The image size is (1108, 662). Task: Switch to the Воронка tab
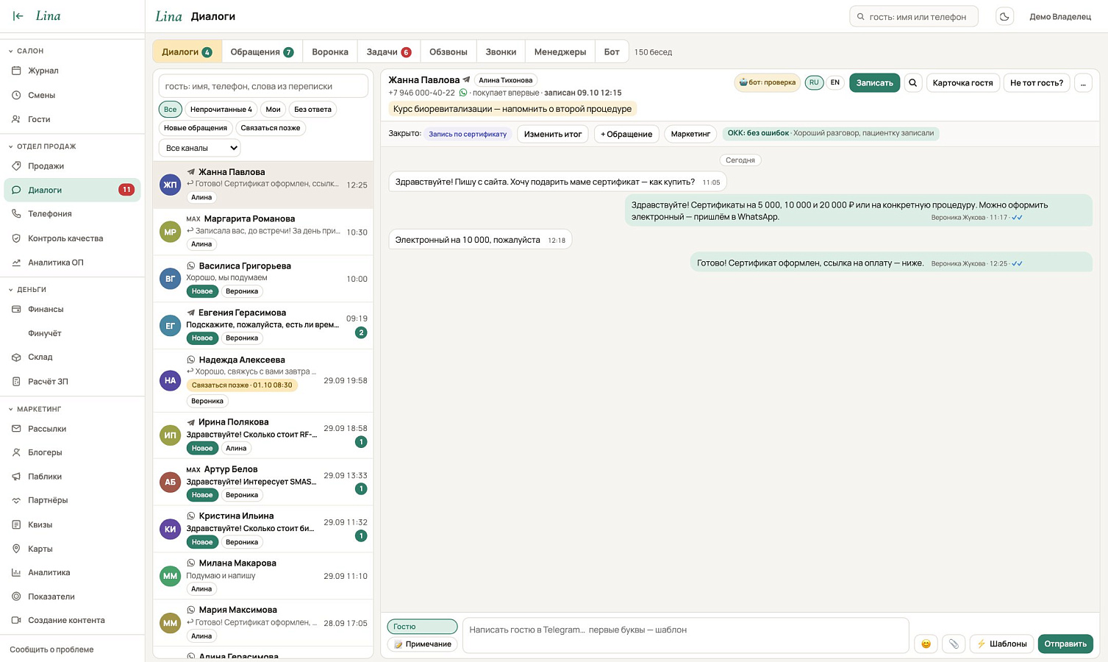coord(330,51)
